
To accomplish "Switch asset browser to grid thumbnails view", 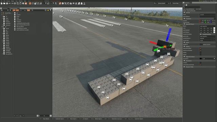I will coord(51,116).
